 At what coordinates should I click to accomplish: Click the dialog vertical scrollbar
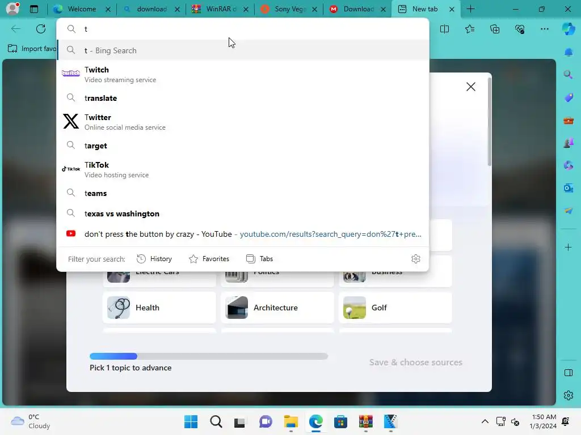490,122
